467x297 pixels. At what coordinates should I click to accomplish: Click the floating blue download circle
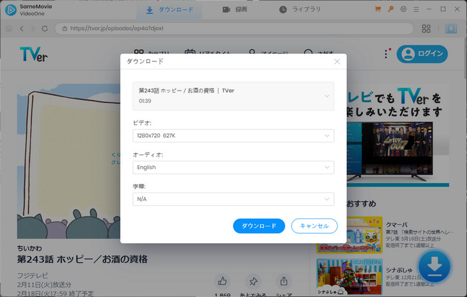pos(434,266)
